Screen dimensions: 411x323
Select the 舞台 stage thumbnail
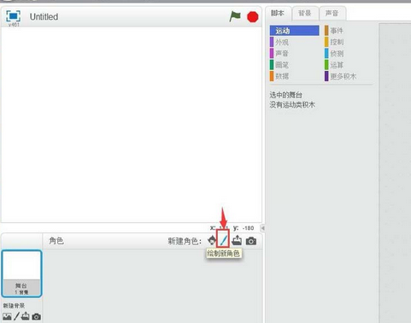coord(21,273)
